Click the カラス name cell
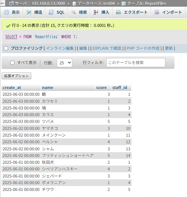187x197 pixels. (68, 115)
